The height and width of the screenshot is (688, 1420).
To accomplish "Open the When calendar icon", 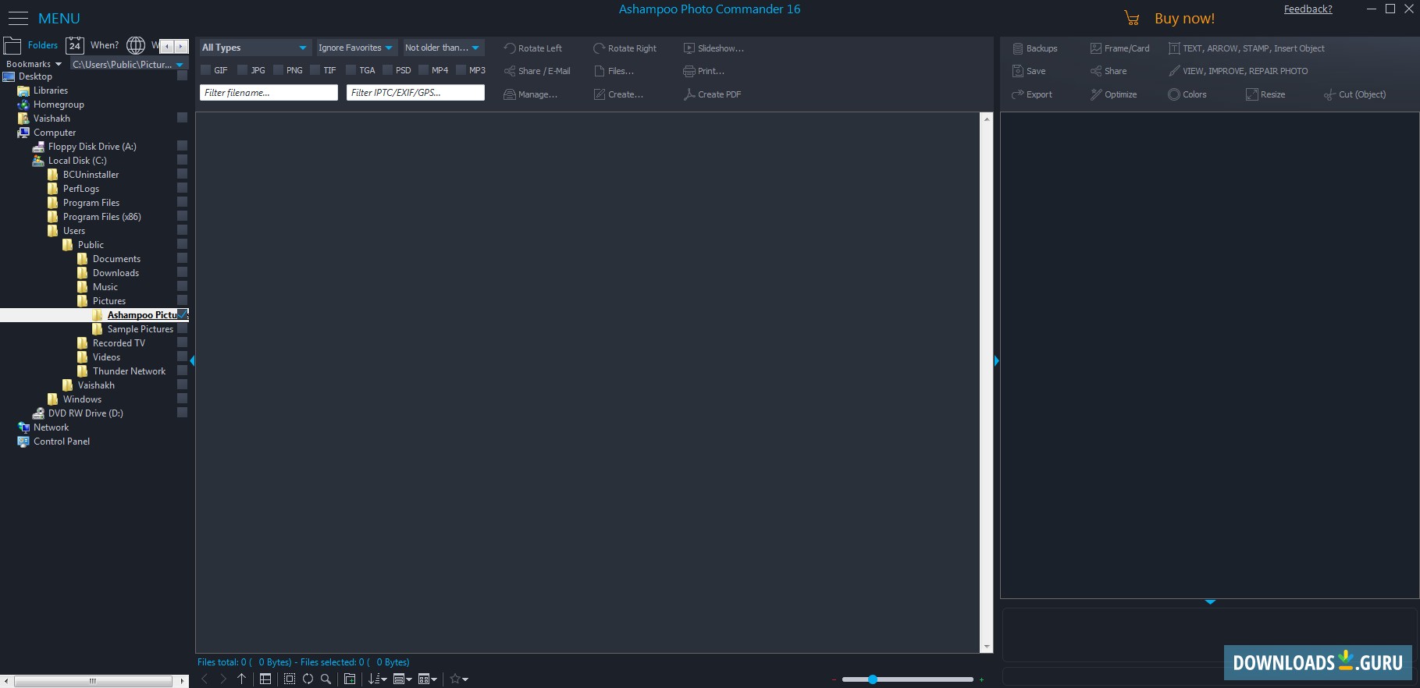I will pyautogui.click(x=75, y=45).
